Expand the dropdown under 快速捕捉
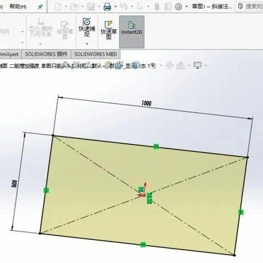This screenshot has width=263, height=263. pos(87,44)
